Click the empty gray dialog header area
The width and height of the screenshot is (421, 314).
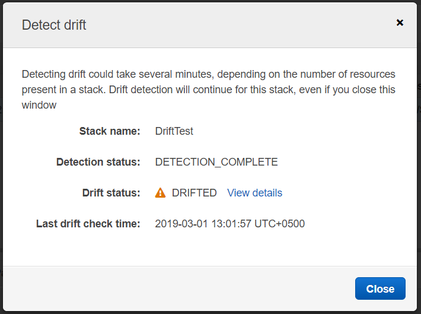(x=237, y=25)
